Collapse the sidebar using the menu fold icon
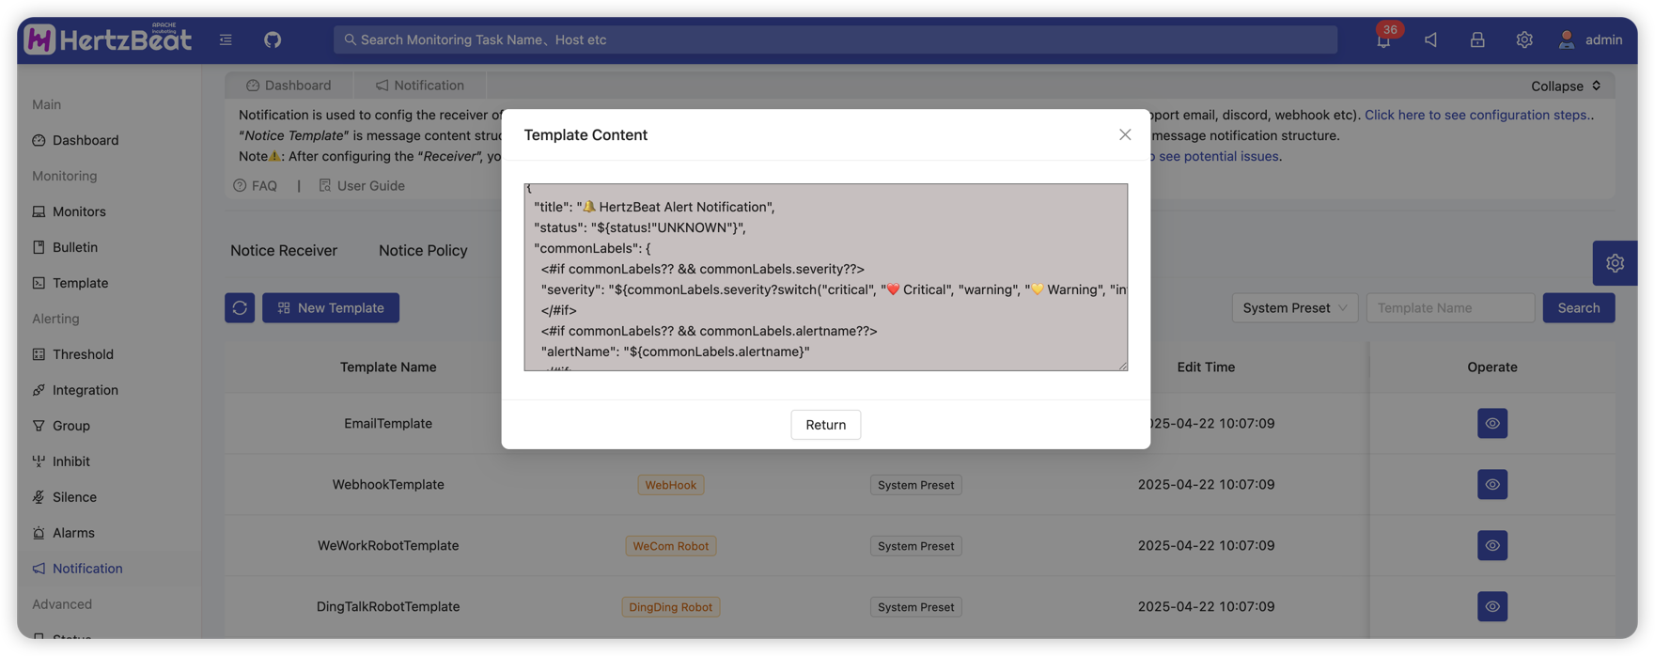1655x656 pixels. point(226,39)
